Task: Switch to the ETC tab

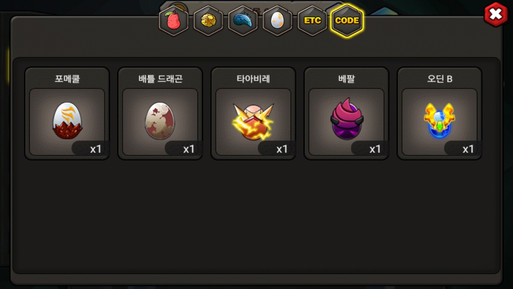Action: (312, 21)
